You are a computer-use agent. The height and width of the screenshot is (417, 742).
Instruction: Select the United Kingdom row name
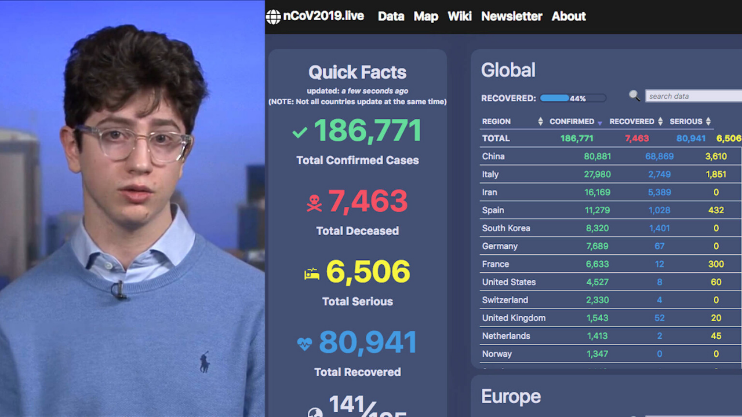(514, 318)
